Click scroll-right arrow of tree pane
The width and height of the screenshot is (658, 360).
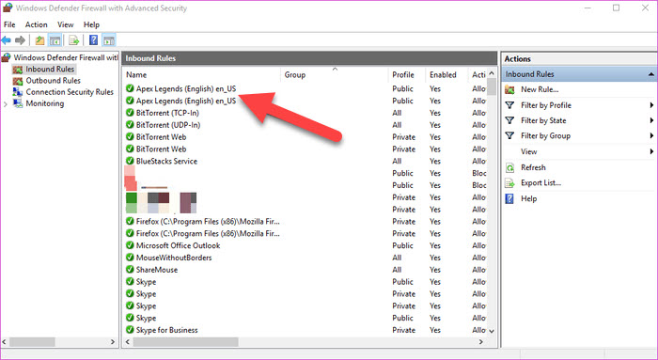(113, 342)
